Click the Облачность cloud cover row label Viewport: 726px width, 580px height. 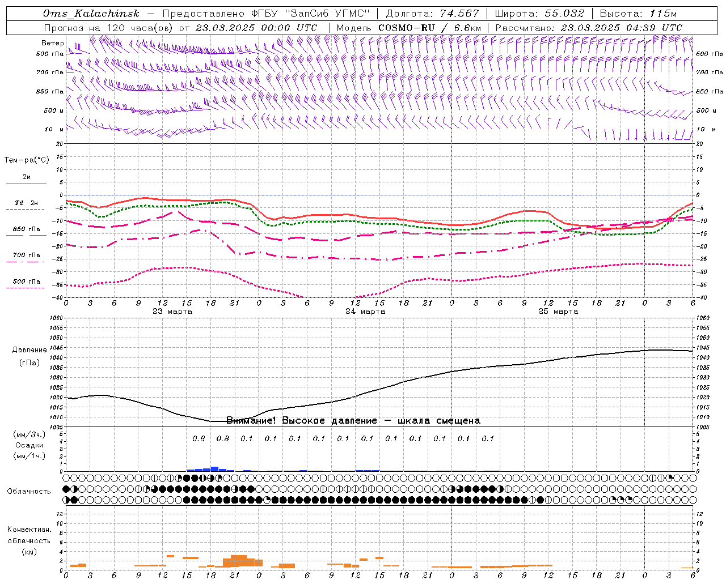point(29,491)
